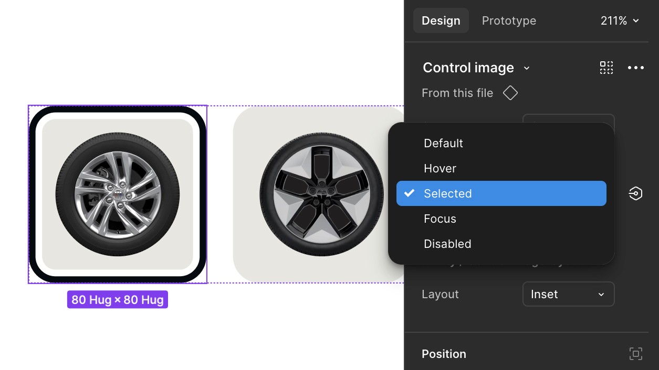Click the From this file text
Screen dimensions: 659x370
pyautogui.click(x=457, y=93)
